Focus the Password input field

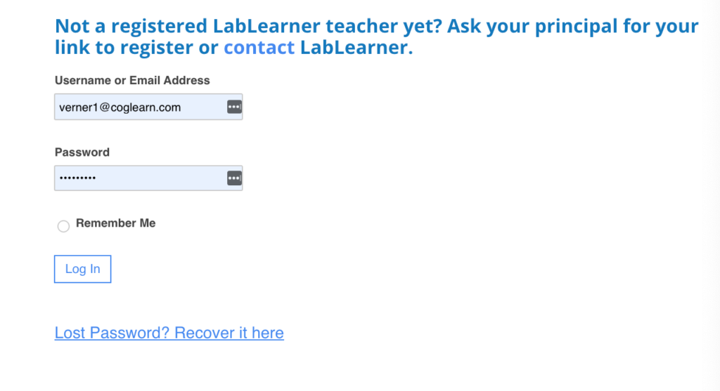(148, 178)
